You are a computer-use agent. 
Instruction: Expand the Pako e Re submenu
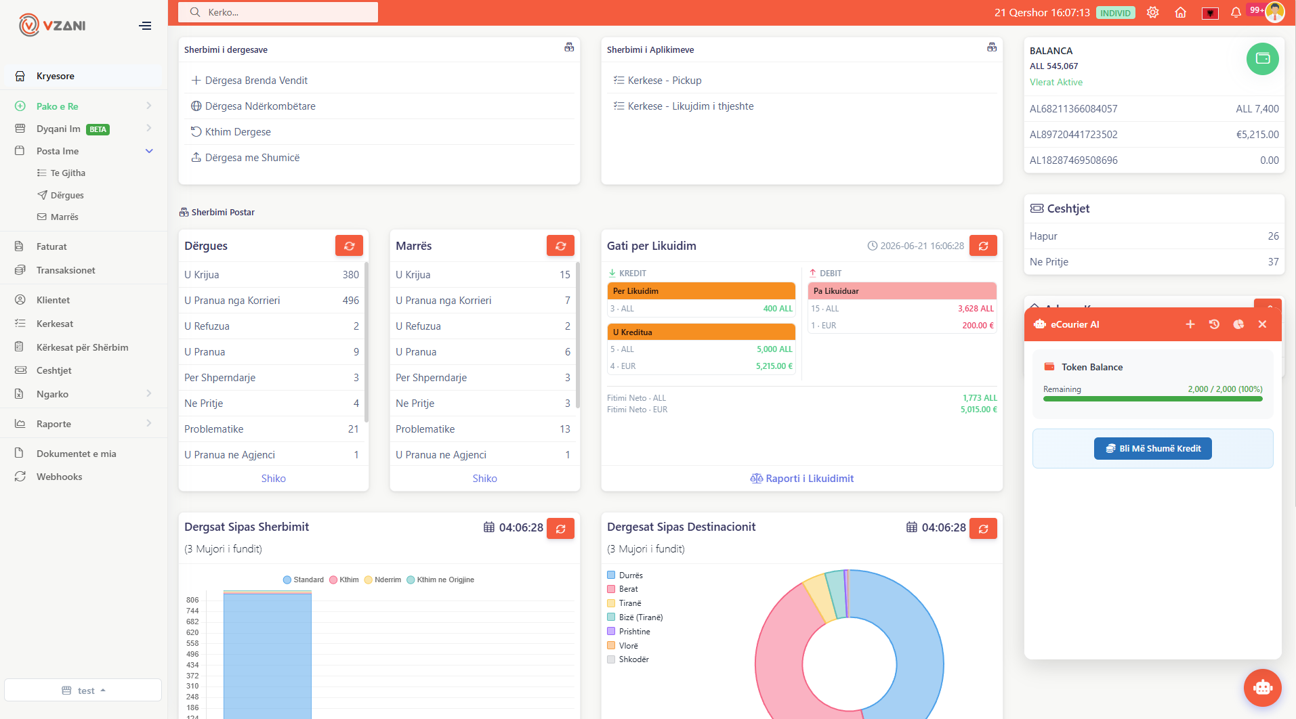pos(149,106)
